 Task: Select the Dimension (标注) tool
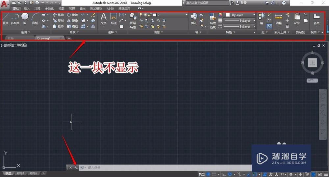point(114,18)
